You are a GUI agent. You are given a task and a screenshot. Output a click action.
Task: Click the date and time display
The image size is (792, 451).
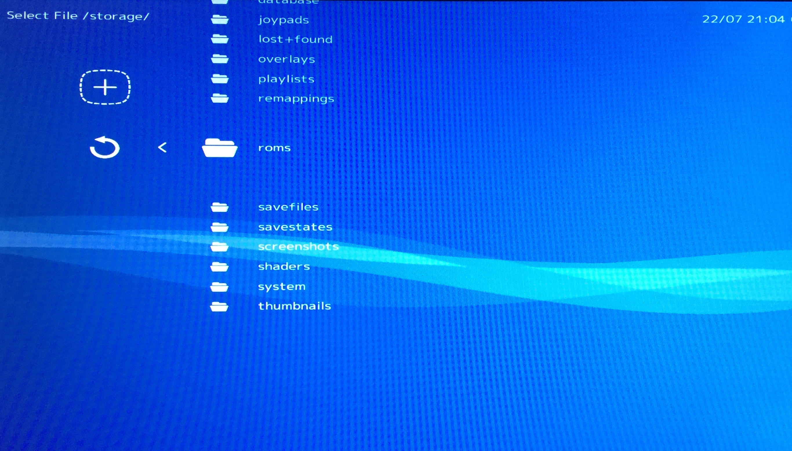[x=743, y=19]
